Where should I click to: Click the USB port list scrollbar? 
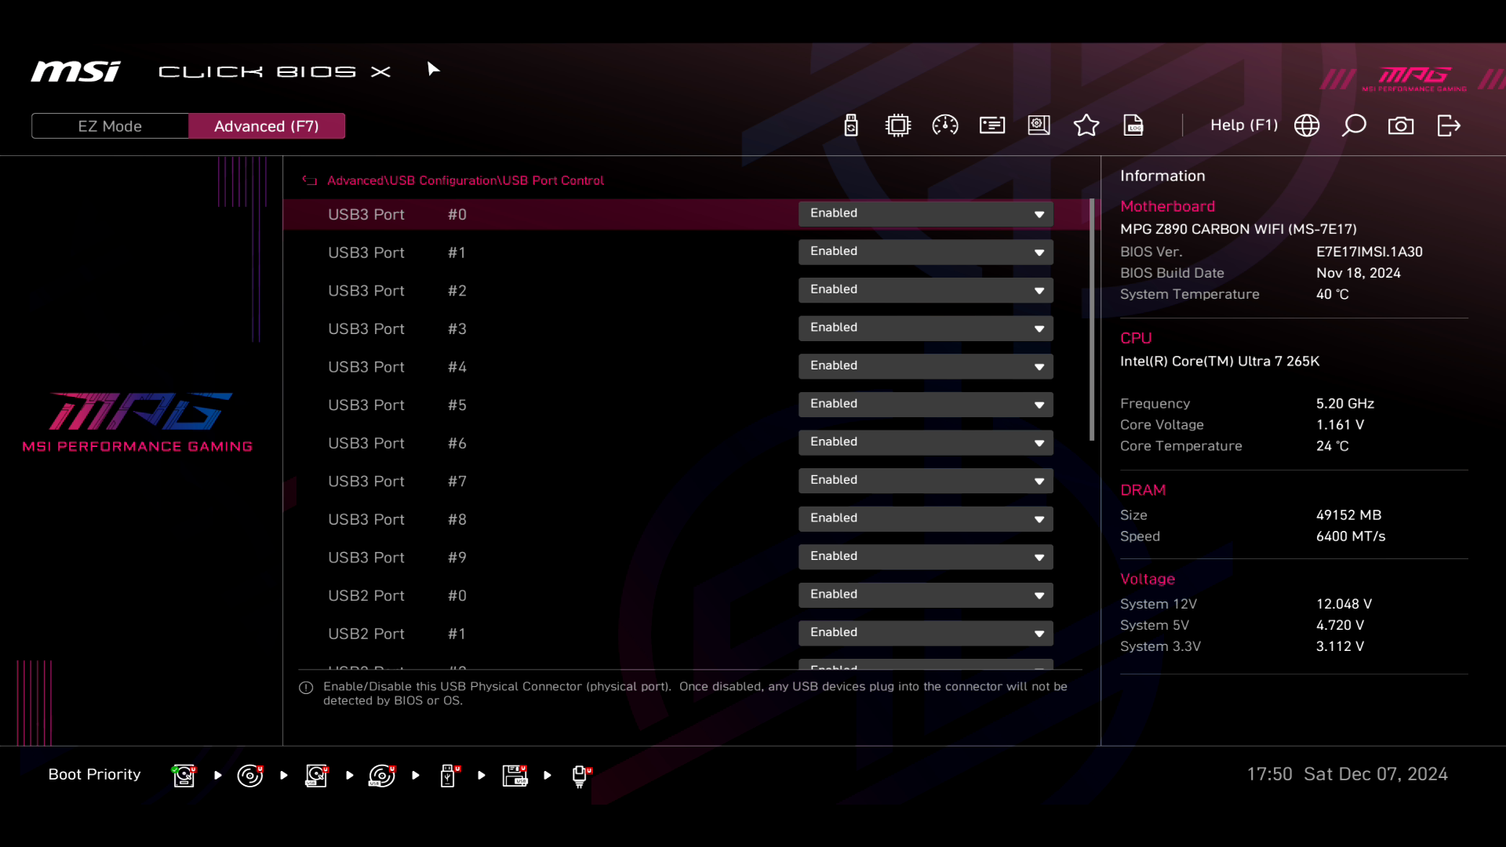[1092, 322]
